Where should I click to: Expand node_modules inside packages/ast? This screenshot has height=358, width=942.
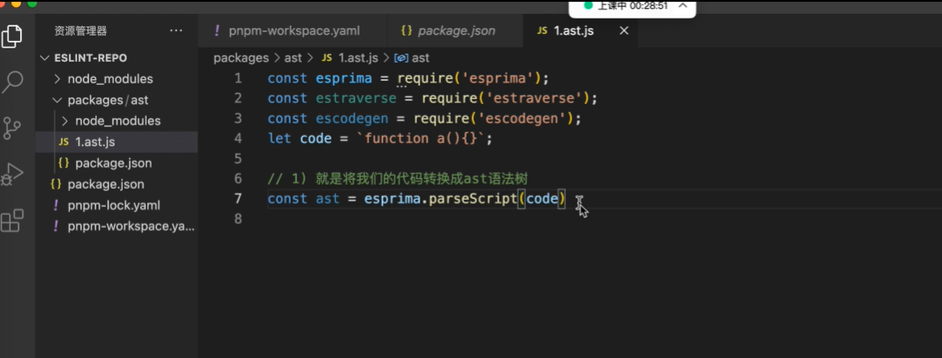(x=65, y=121)
